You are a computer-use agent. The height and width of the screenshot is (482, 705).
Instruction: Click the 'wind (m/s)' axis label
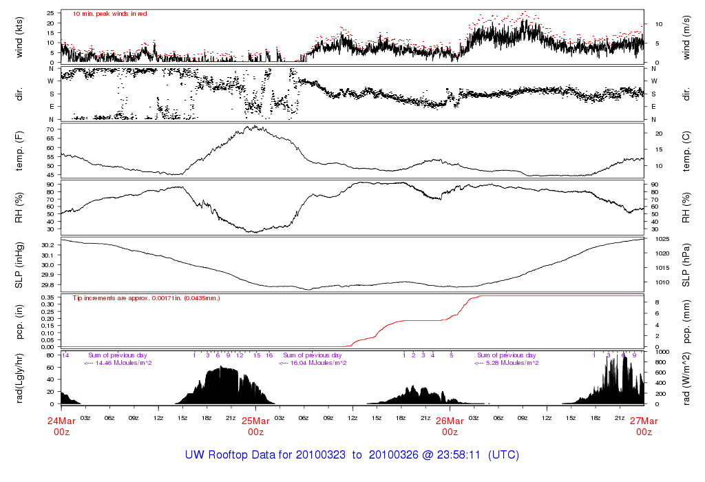pyautogui.click(x=686, y=38)
